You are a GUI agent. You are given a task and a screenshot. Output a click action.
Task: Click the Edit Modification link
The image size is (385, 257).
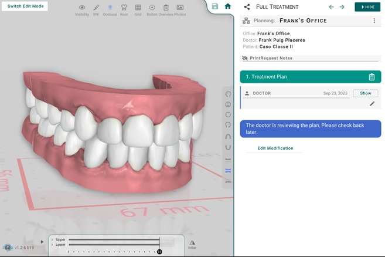coord(275,148)
